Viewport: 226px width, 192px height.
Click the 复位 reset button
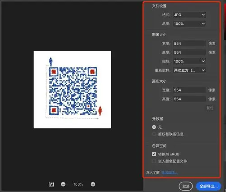tap(210, 108)
